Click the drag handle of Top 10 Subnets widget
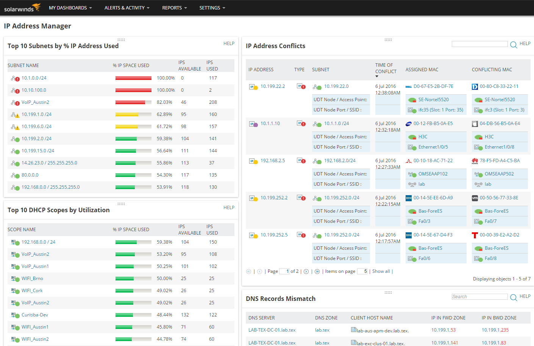The height and width of the screenshot is (346, 534). 121,39
